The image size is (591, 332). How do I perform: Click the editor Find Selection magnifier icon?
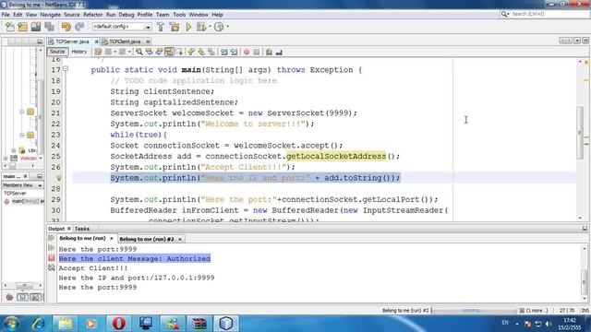(139, 52)
